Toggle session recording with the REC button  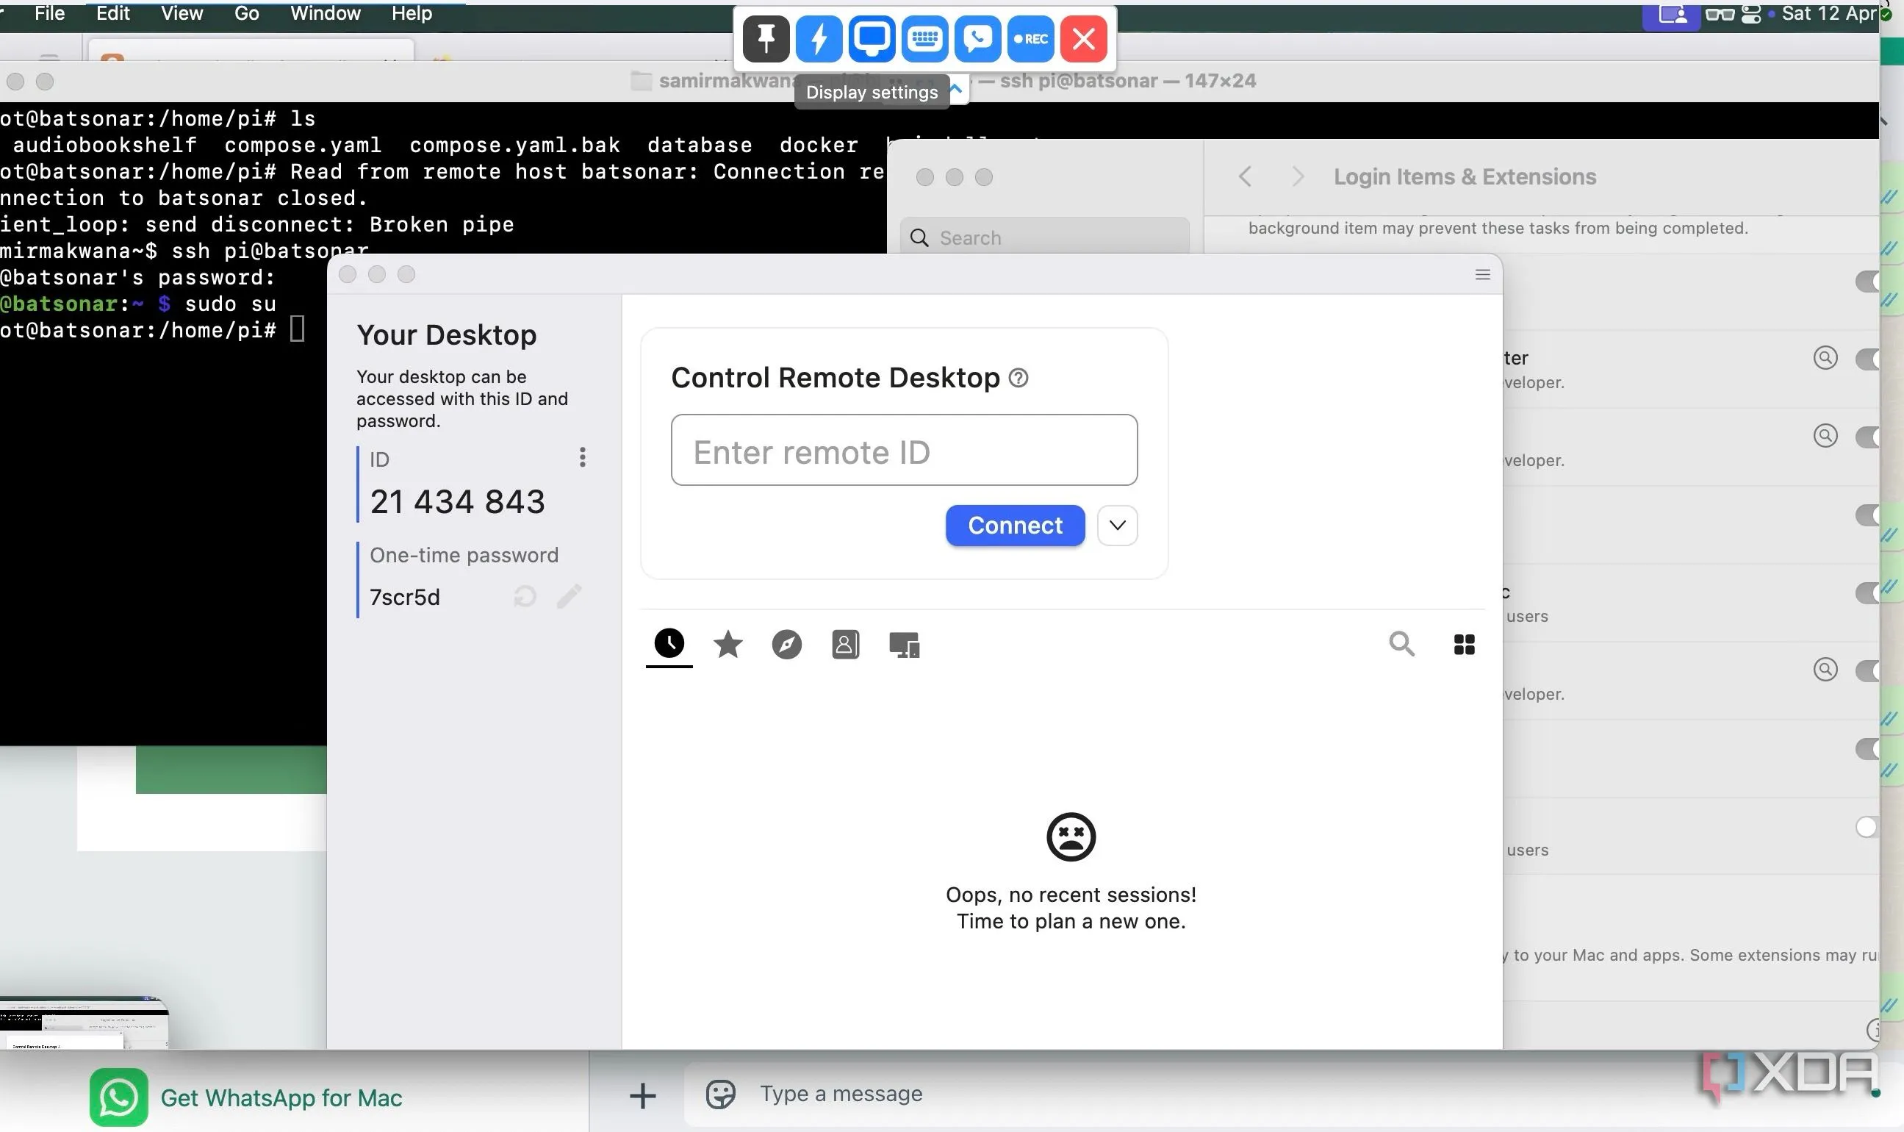pos(1031,38)
